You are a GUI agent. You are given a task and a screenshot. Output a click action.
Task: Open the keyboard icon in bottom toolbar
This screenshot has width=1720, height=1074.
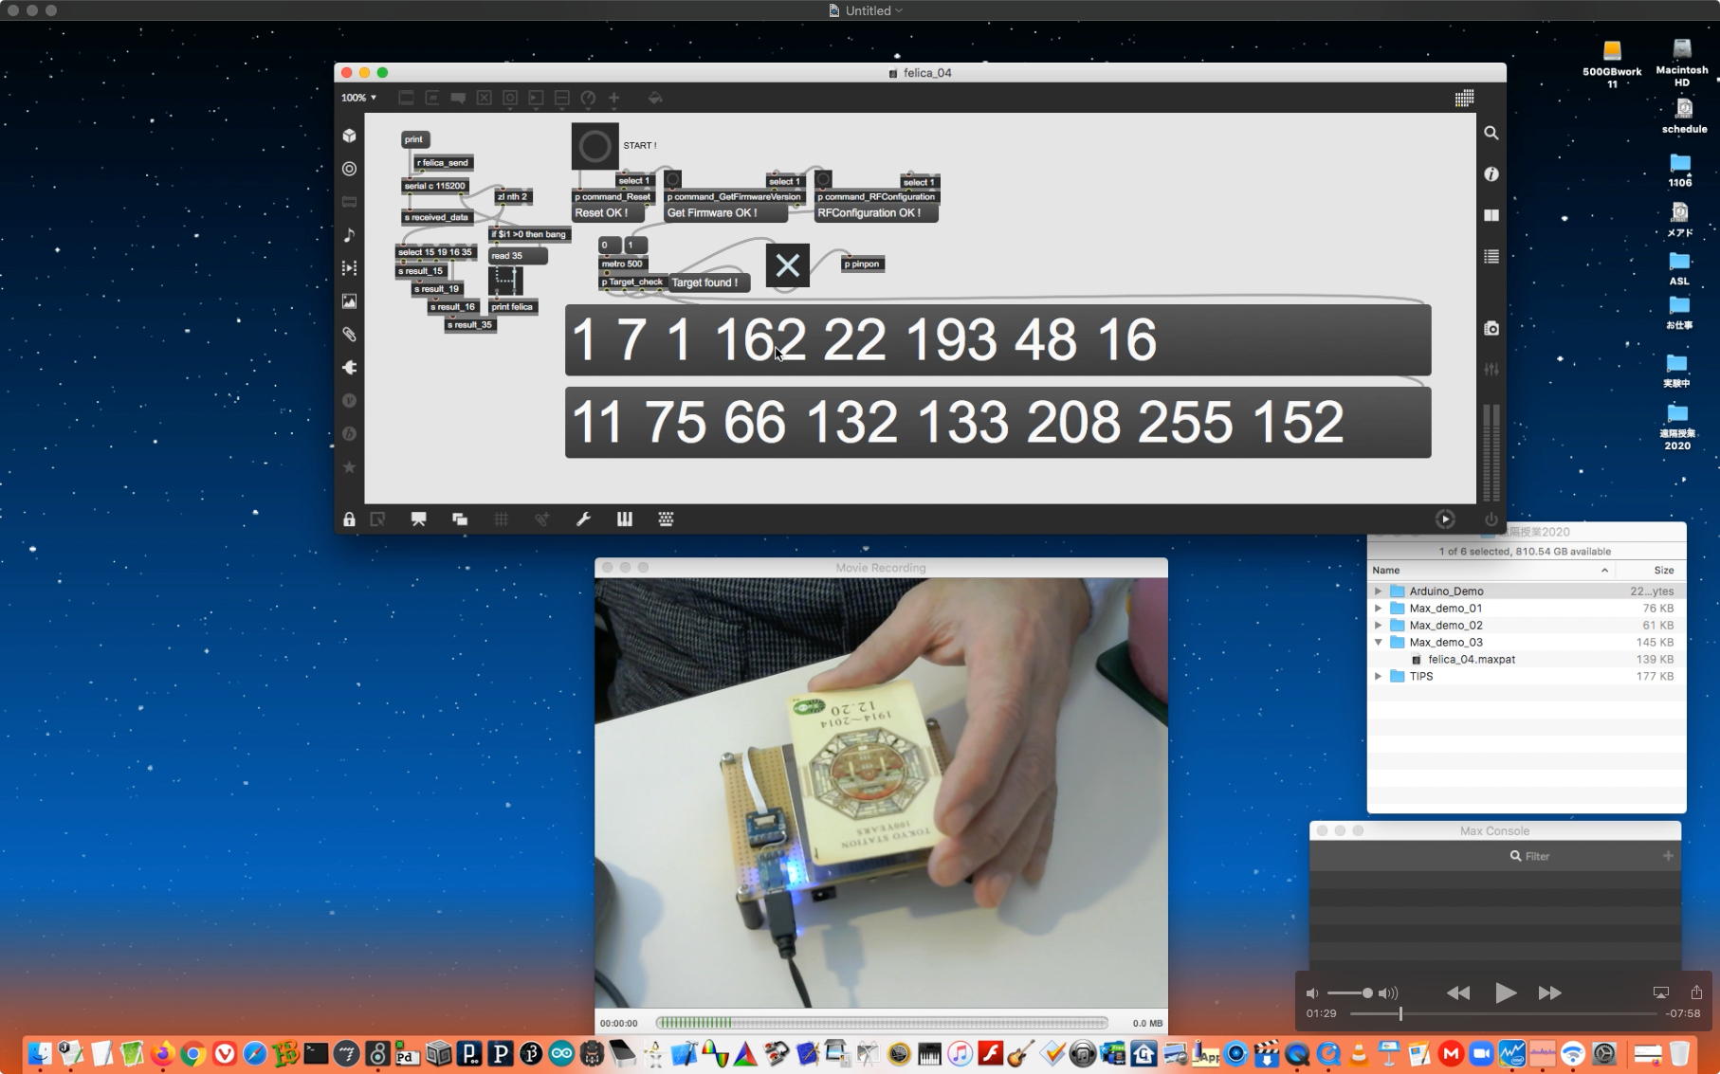point(666,519)
